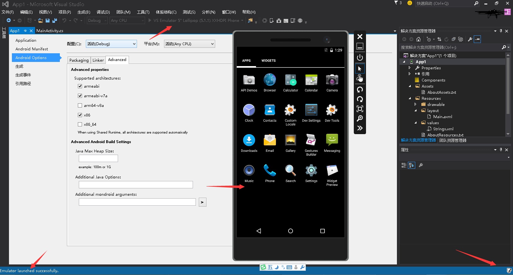Collapse the Assets folder
The image size is (513, 275).
pos(409,86)
